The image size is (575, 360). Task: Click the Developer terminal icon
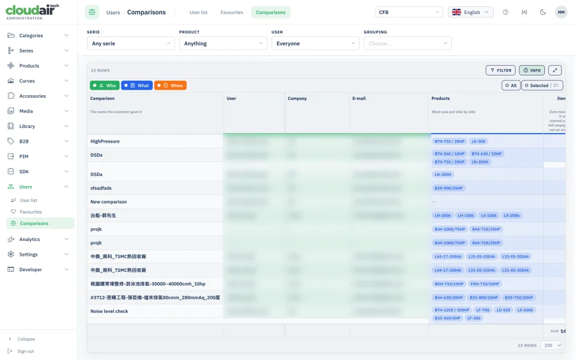pyautogui.click(x=11, y=269)
